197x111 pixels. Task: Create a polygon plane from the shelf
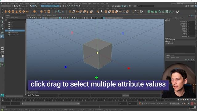tap(24, 12)
